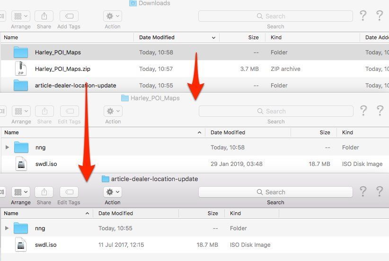Click the Edit Tags icon in Harley_POI_Maps window

[x=69, y=111]
